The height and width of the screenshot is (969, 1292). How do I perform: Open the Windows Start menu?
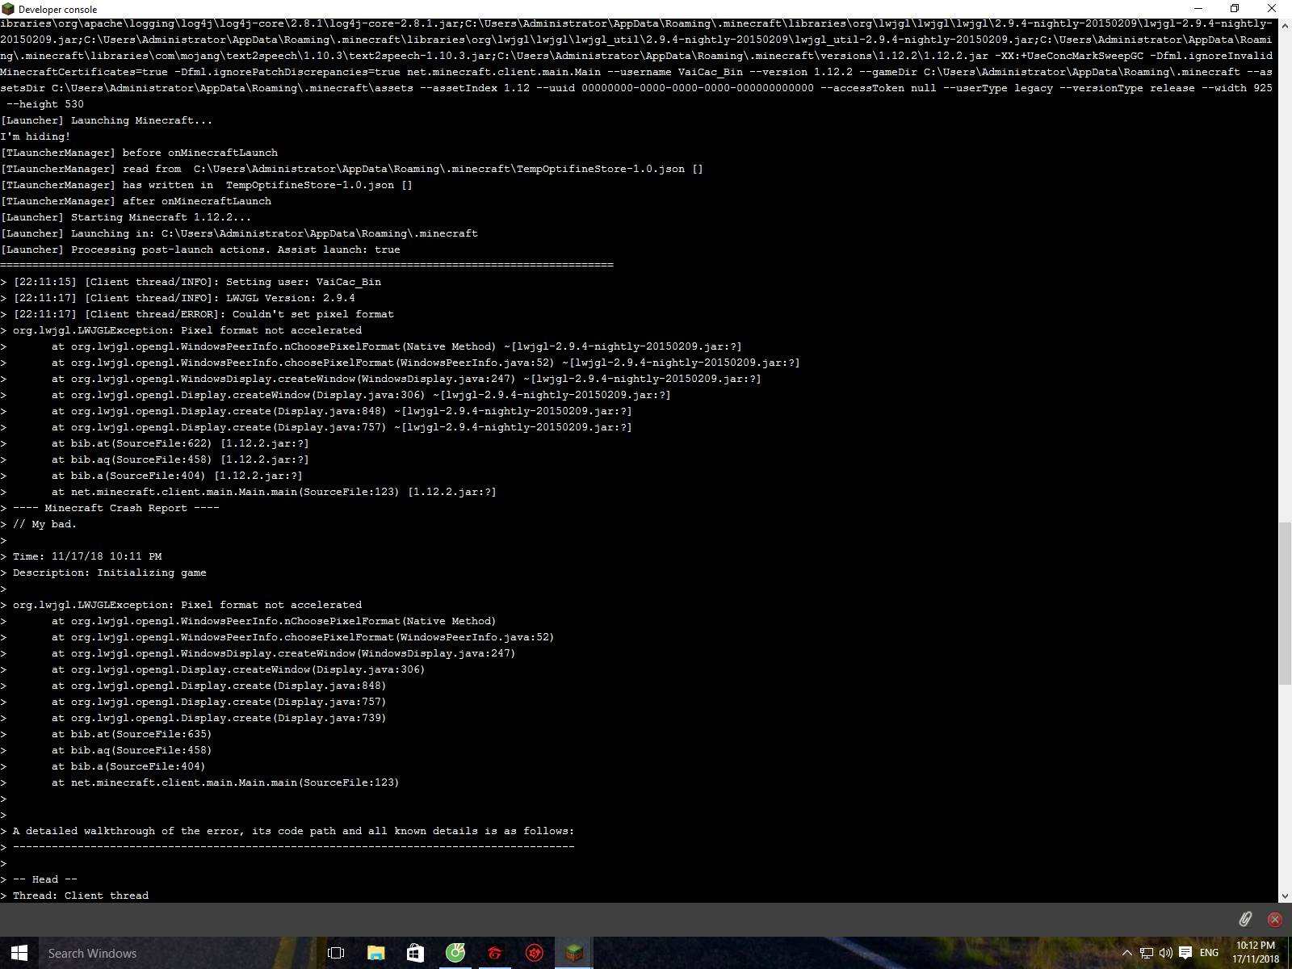pyautogui.click(x=19, y=953)
